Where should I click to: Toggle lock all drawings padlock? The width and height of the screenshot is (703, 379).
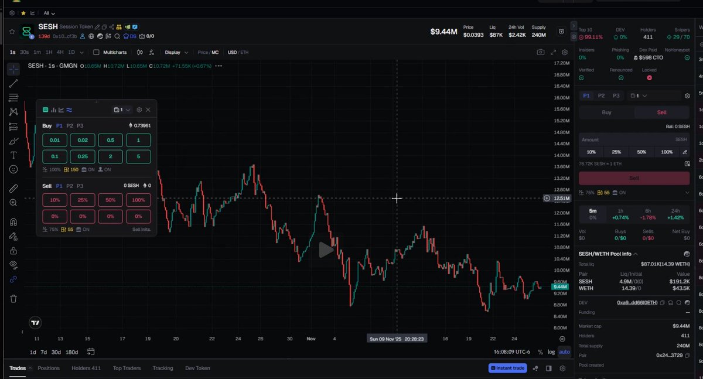coord(13,250)
